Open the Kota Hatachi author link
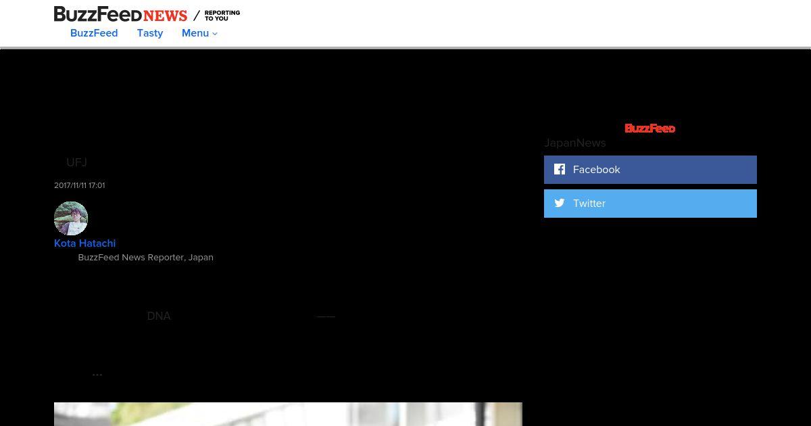The width and height of the screenshot is (811, 426). tap(85, 243)
